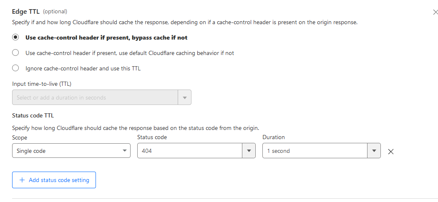This screenshot has height=202, width=438.
Task: Select radio for default Cloudflare caching behavior
Action: click(16, 53)
